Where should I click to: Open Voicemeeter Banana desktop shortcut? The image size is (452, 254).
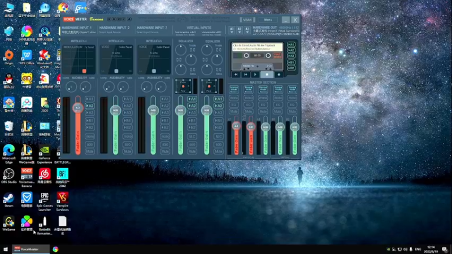tap(27, 178)
